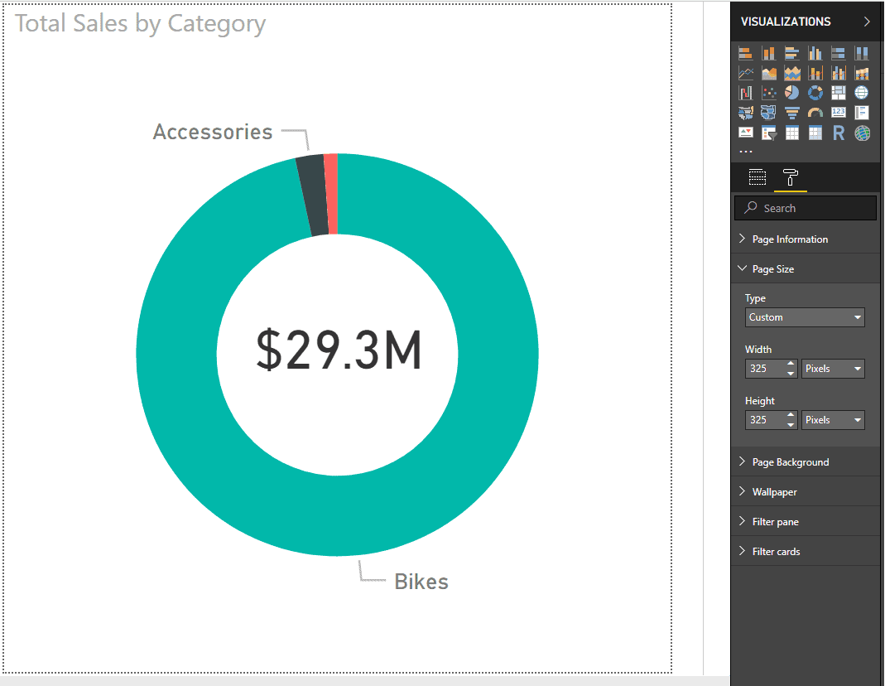
Task: Click the Bikes data label
Action: coord(421,582)
